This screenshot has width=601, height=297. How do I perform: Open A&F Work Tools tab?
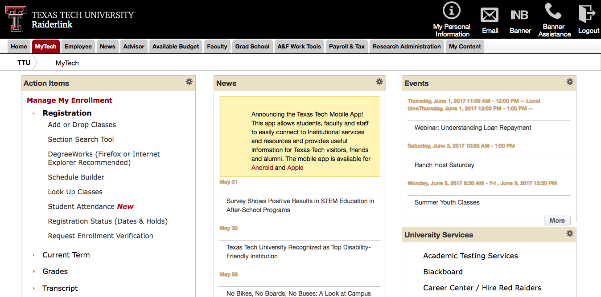click(299, 47)
